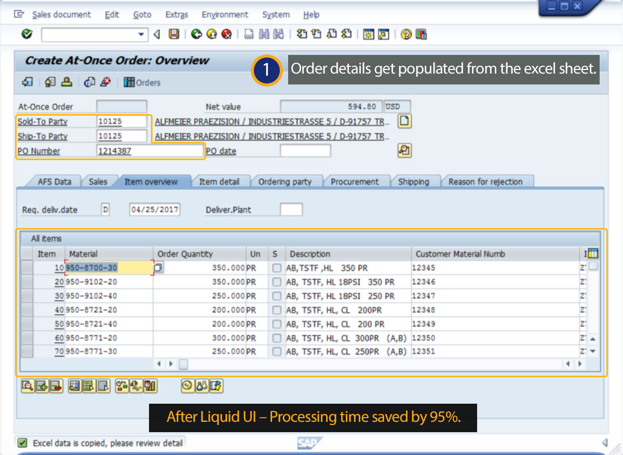Screen dimensions: 623x455
Task: Check the S checkbox for item 40
Action: point(277,310)
